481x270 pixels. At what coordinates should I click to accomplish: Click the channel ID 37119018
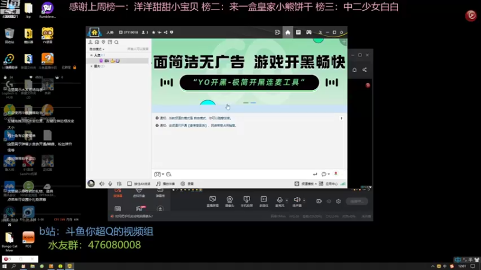click(x=129, y=32)
